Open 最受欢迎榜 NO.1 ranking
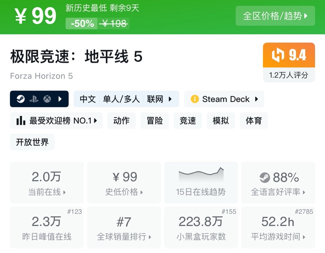325x253 pixels. coord(56,121)
